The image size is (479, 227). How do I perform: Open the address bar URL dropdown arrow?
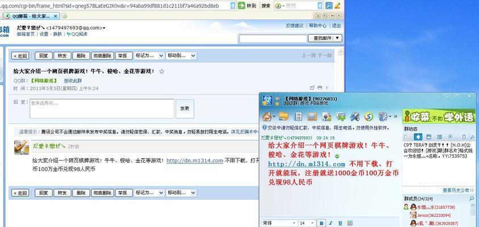coord(233,6)
